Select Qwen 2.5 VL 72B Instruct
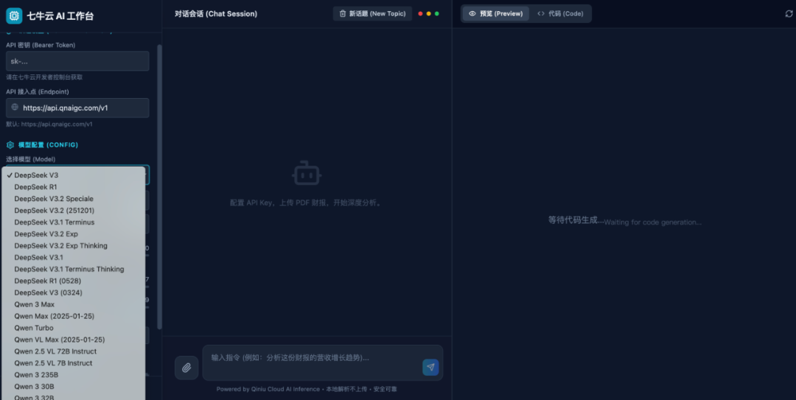796x400 pixels. pos(55,351)
